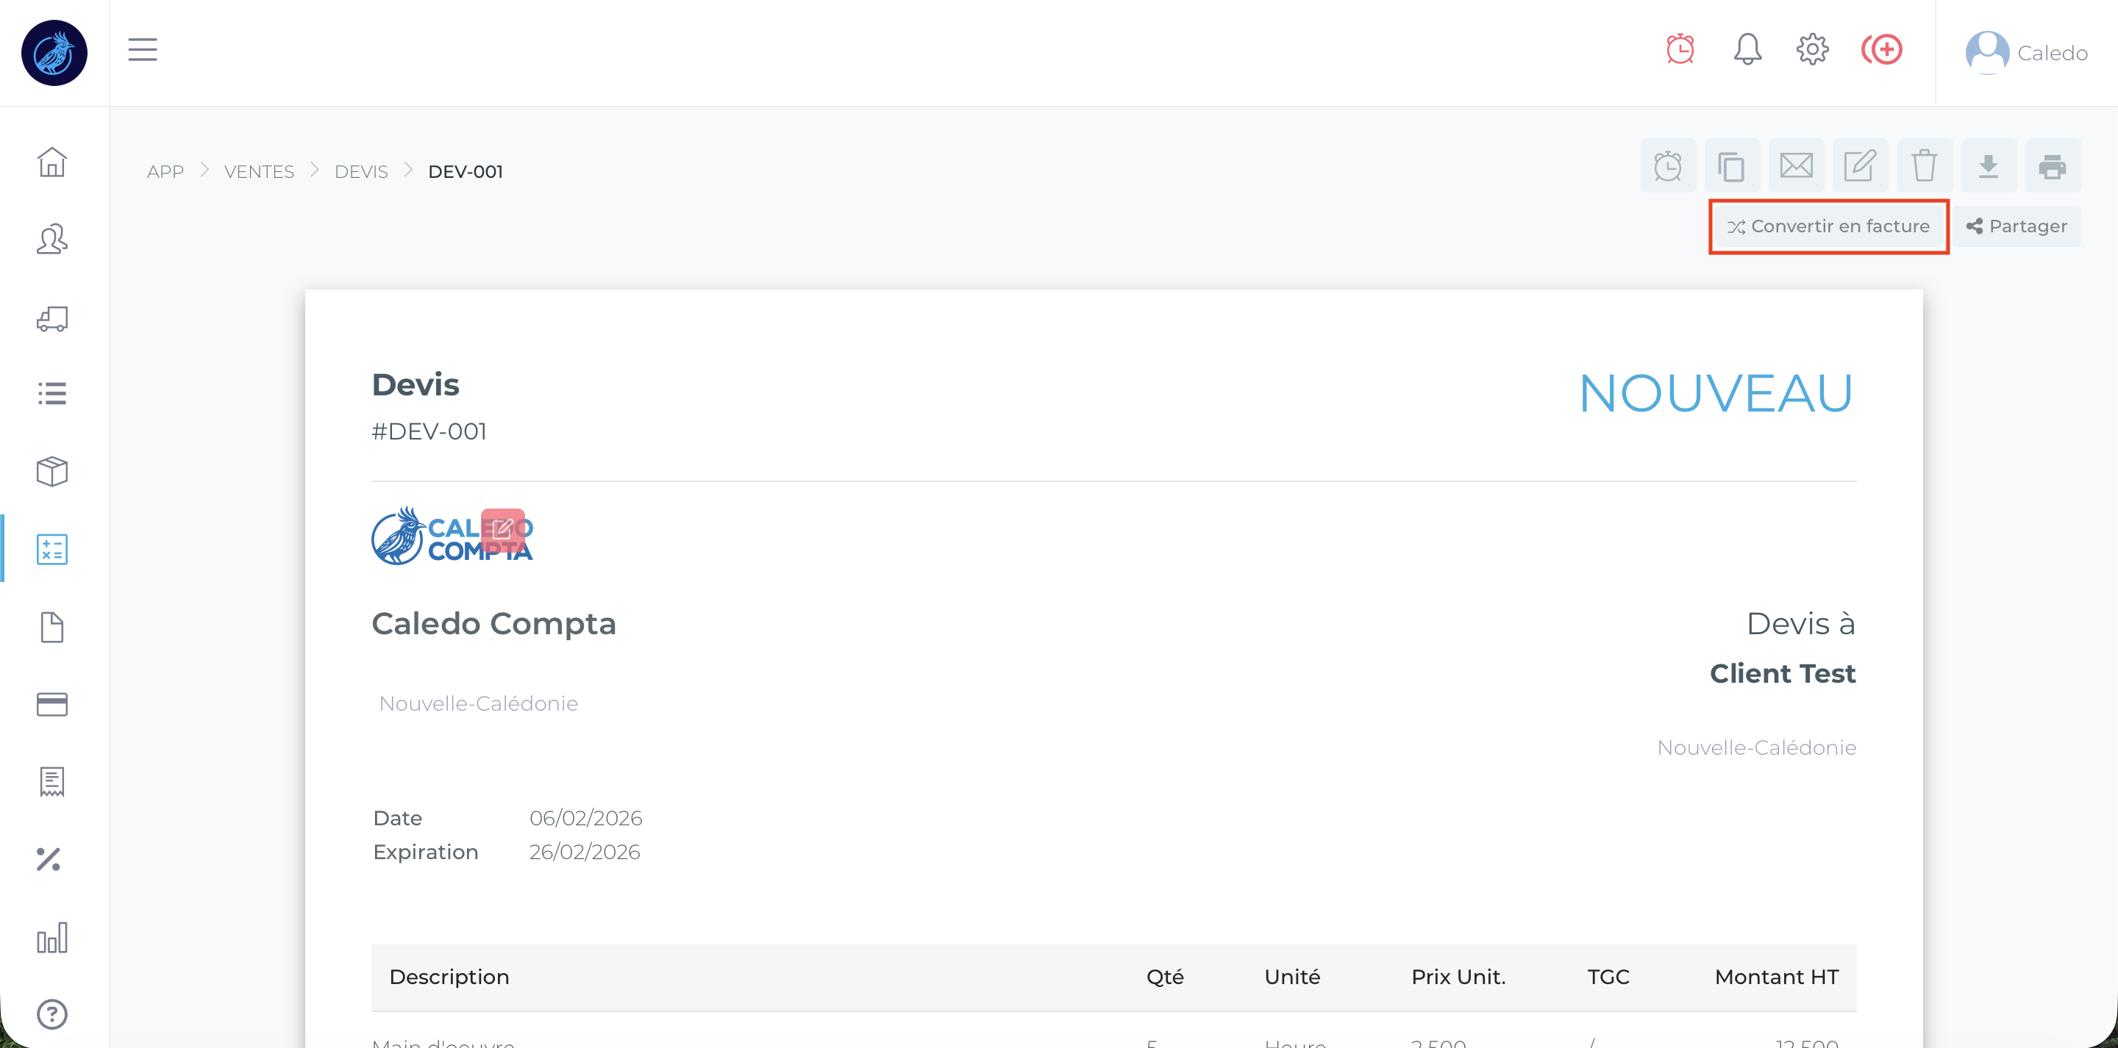Open the home sidebar icon

tap(51, 162)
